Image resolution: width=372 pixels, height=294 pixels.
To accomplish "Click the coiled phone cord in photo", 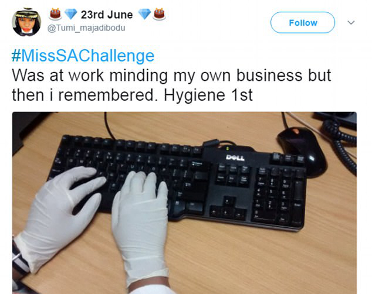I will tap(339, 142).
